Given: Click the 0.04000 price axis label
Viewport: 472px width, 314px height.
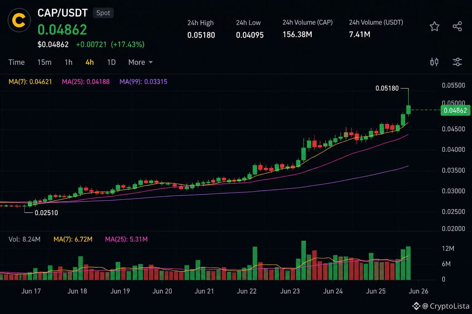Looking at the screenshot, I should [453, 150].
